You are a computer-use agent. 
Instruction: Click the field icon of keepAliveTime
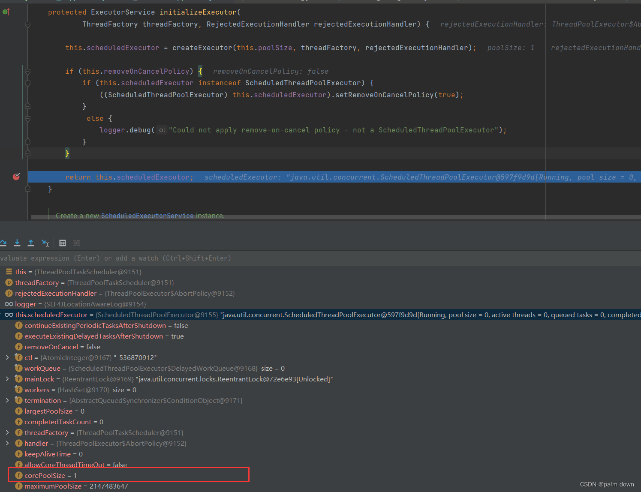click(19, 454)
